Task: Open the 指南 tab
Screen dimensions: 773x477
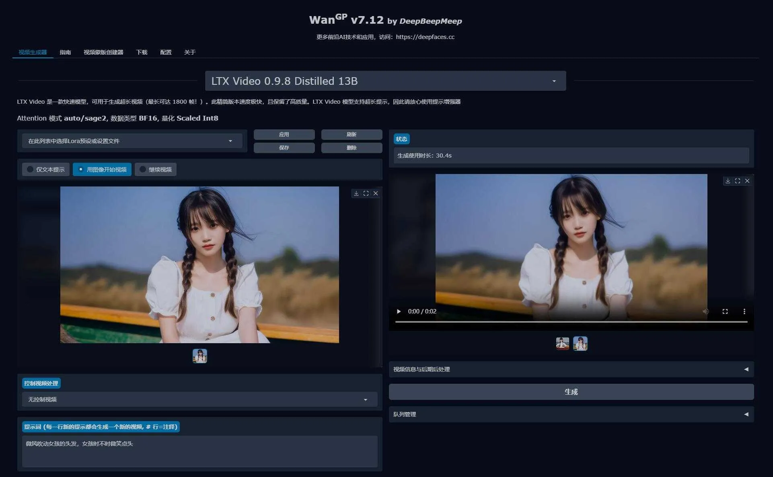Action: point(65,52)
